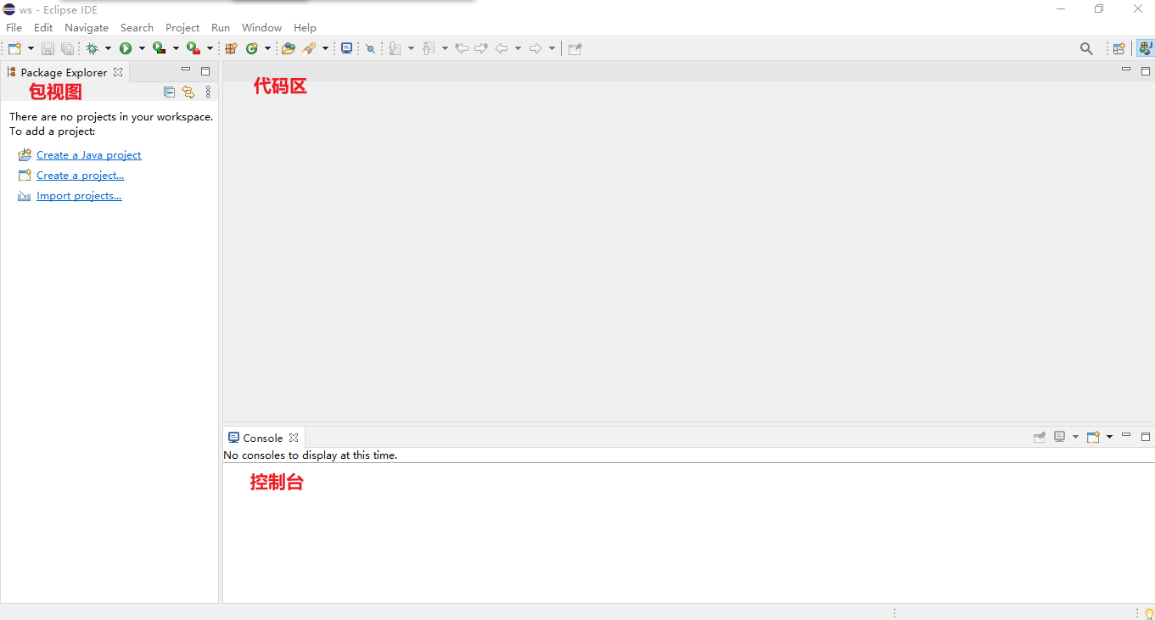Click the Display Selected Console icon

pos(1060,437)
